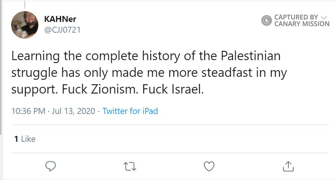Click the Canary Mission bird logo

266,20
